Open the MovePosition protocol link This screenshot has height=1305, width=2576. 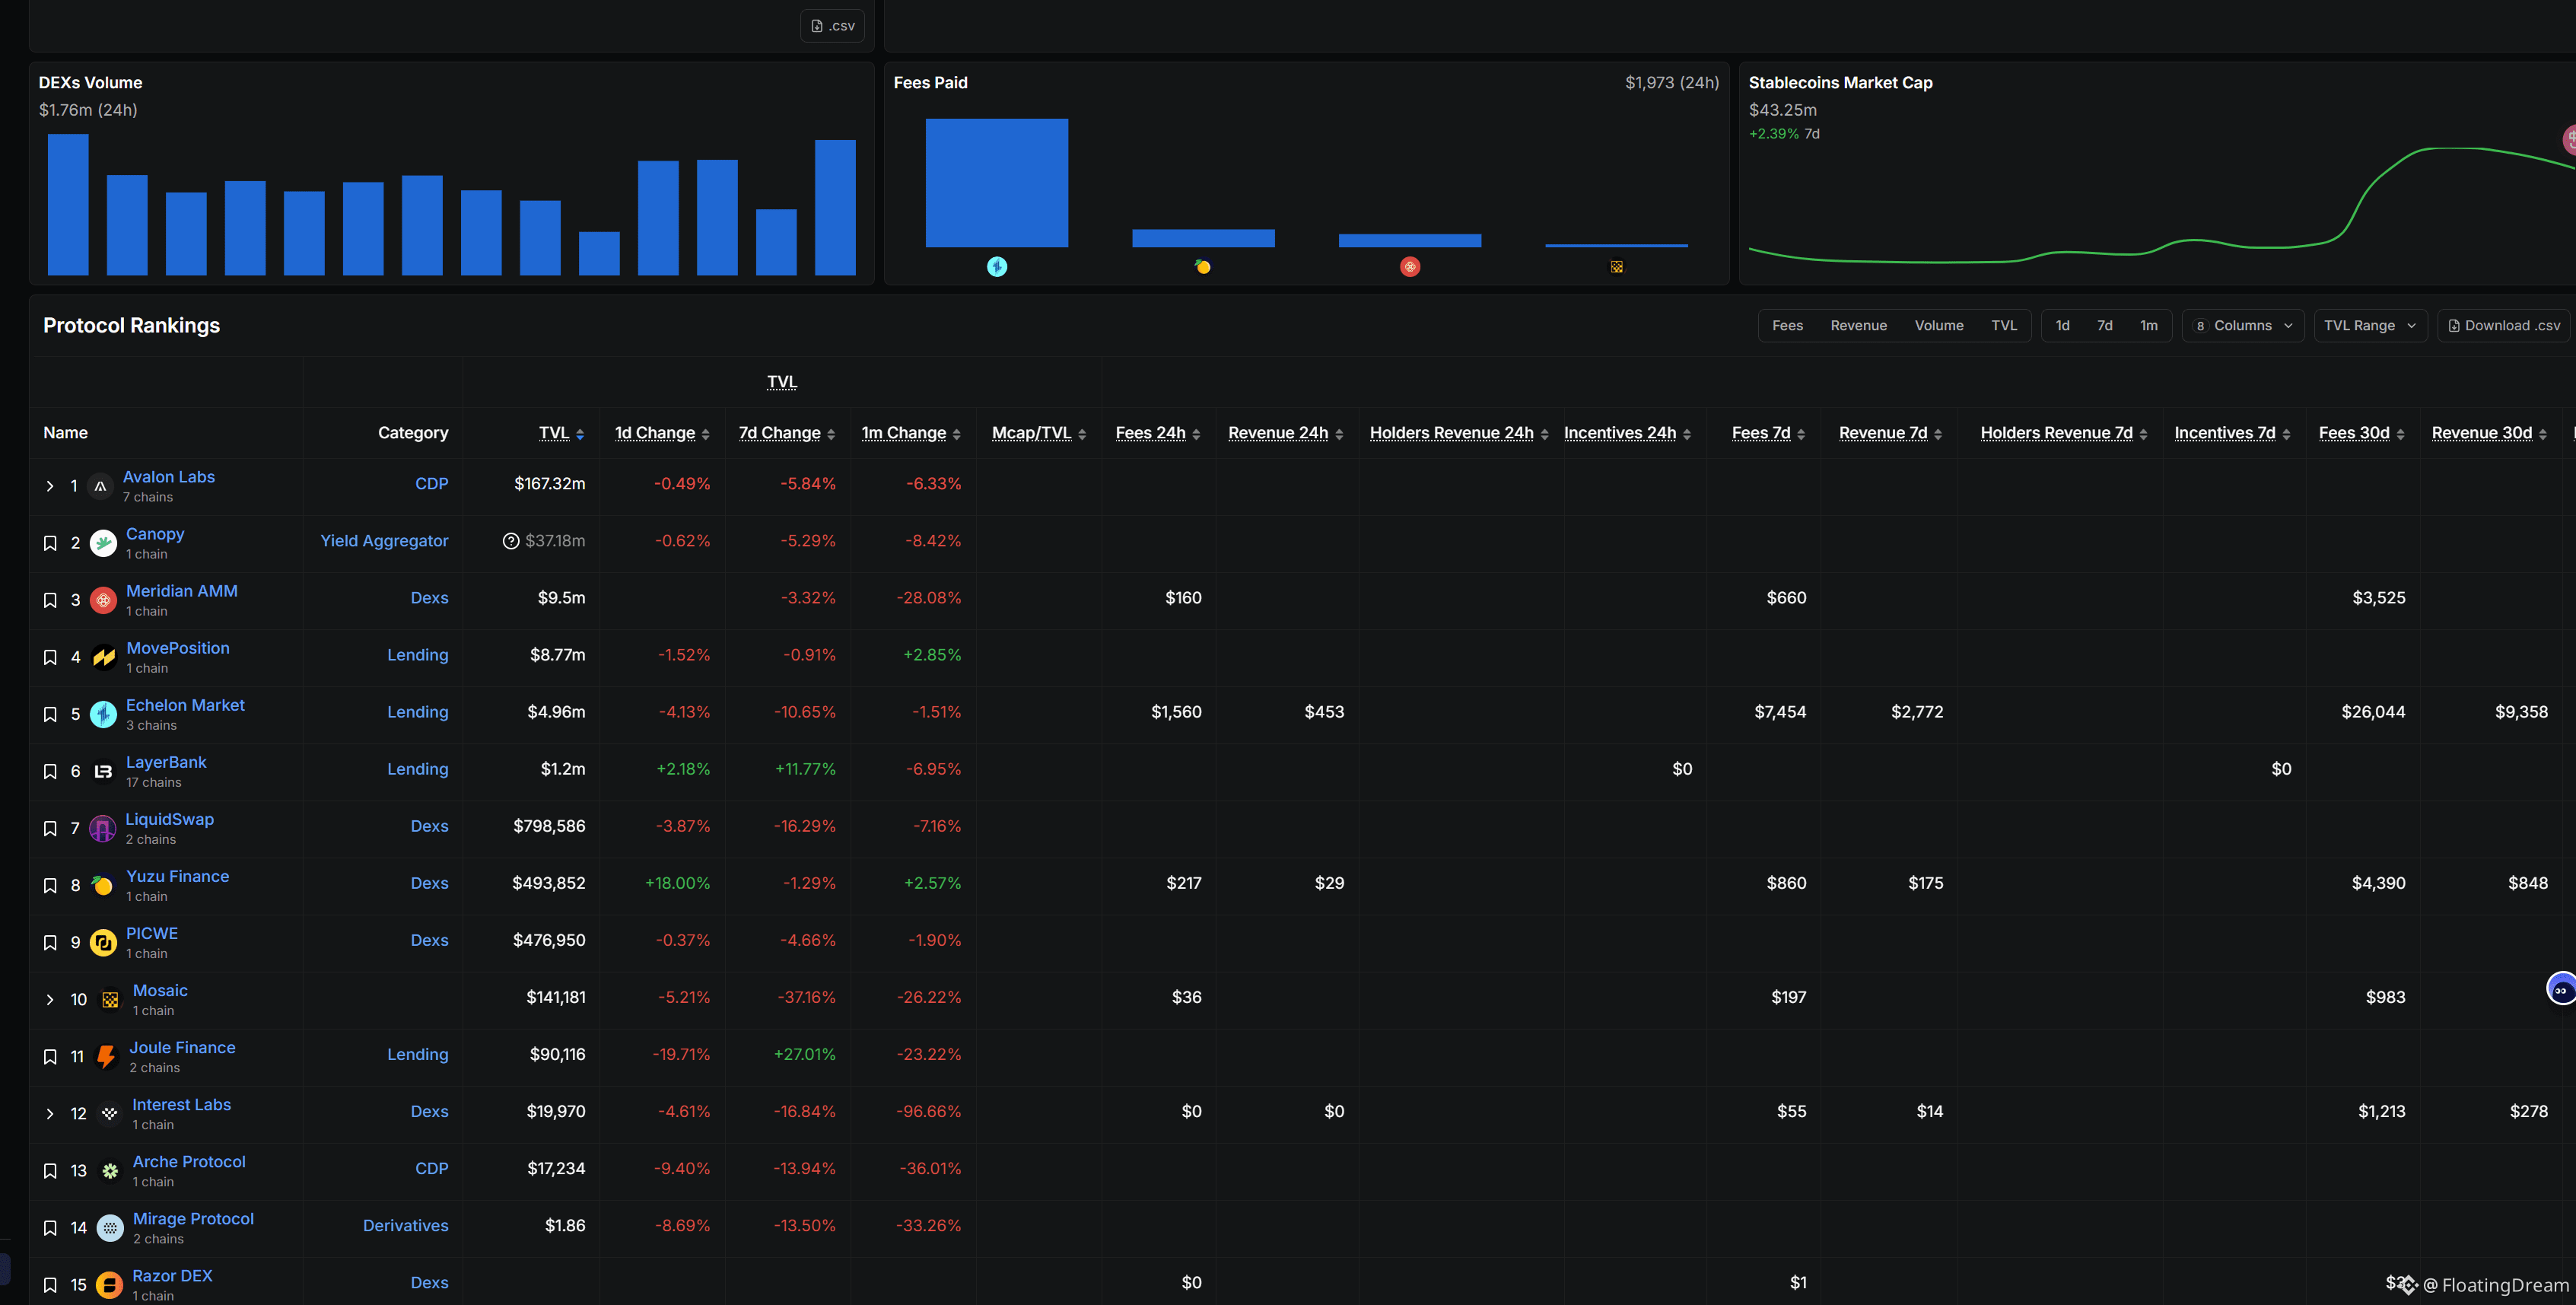(x=178, y=648)
